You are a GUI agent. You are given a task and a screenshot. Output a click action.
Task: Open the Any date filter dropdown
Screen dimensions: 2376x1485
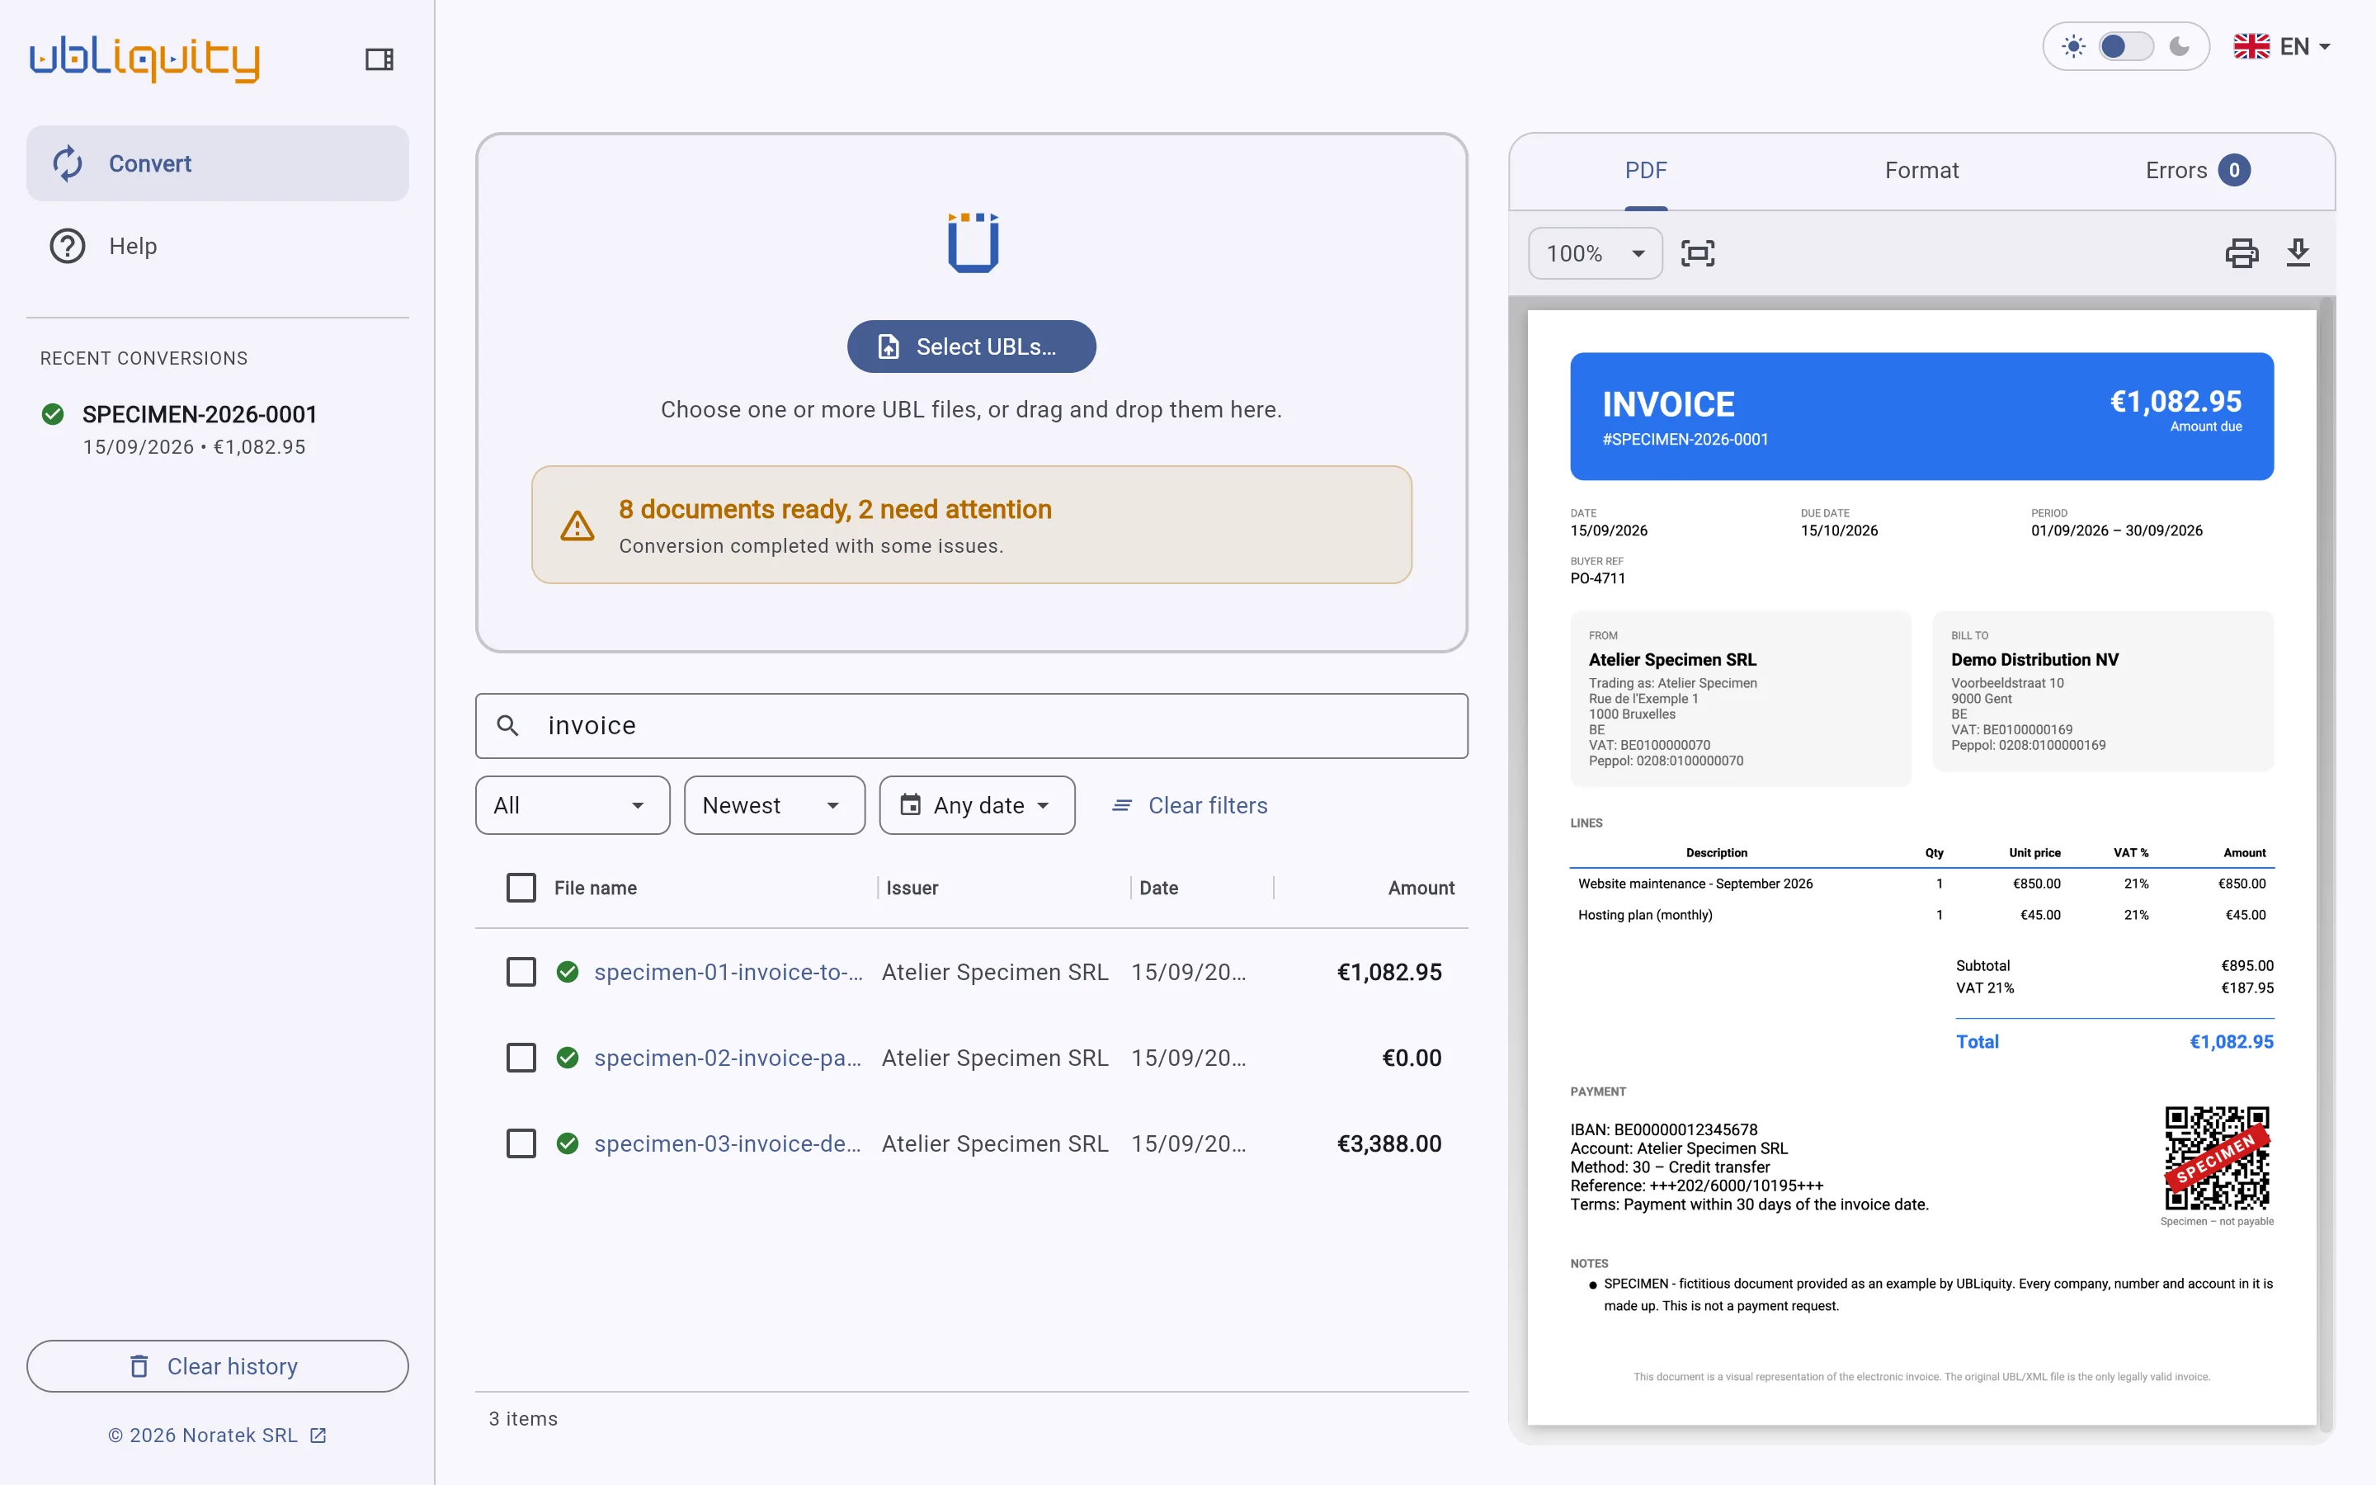(x=977, y=805)
